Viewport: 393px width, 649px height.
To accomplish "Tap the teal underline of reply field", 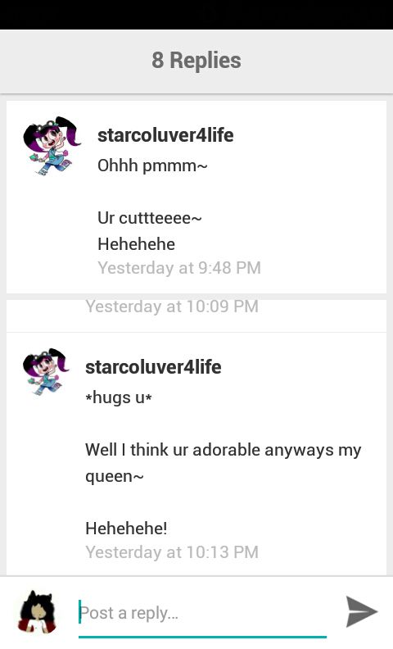I will point(202,637).
